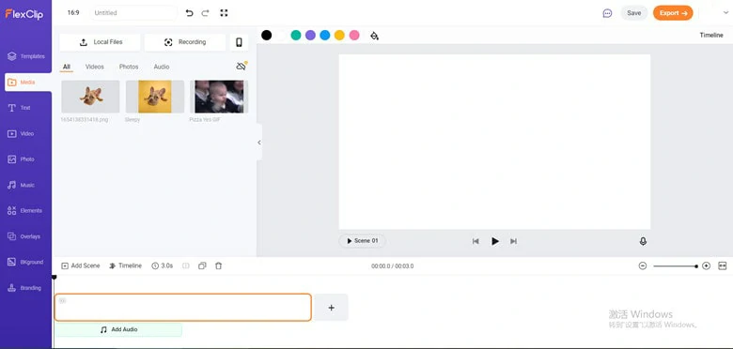Click Add Audio track

[118, 330]
